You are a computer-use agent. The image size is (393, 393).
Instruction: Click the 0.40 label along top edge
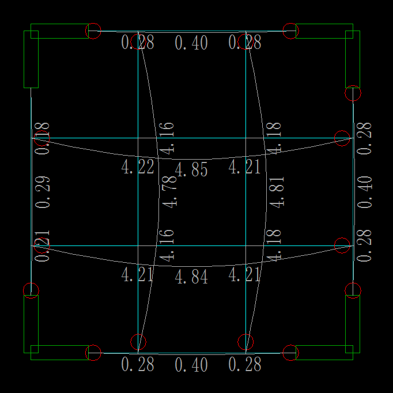click(x=191, y=43)
